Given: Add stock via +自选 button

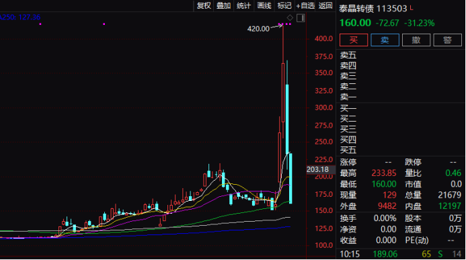Looking at the screenshot, I should pos(305,5).
